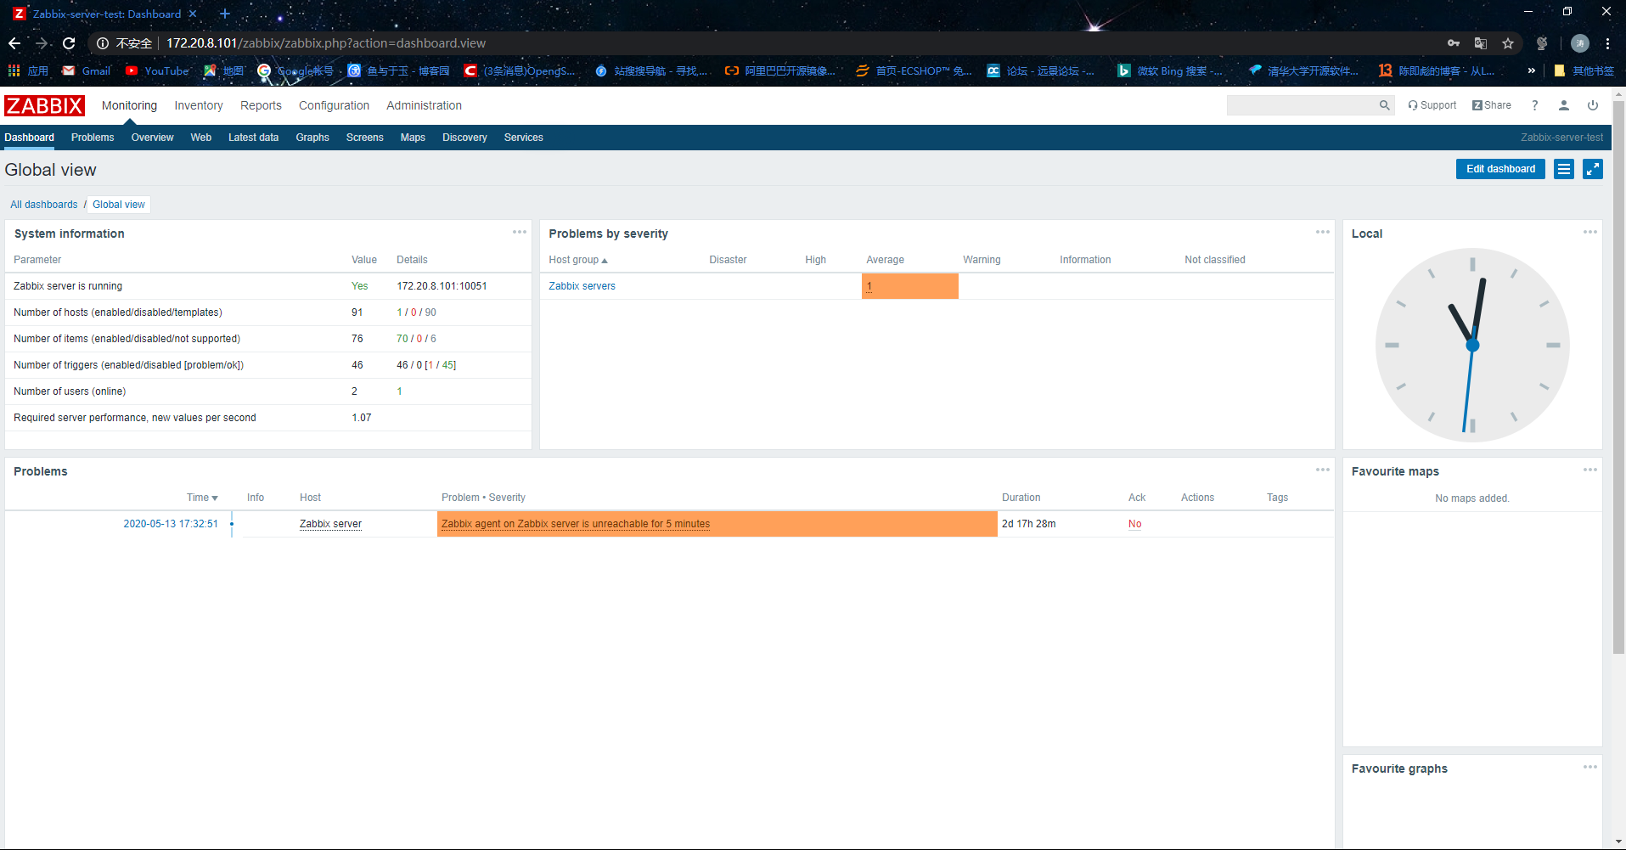Screen dimensions: 1626x850
Task: Open a new browser tab
Action: pos(224,14)
